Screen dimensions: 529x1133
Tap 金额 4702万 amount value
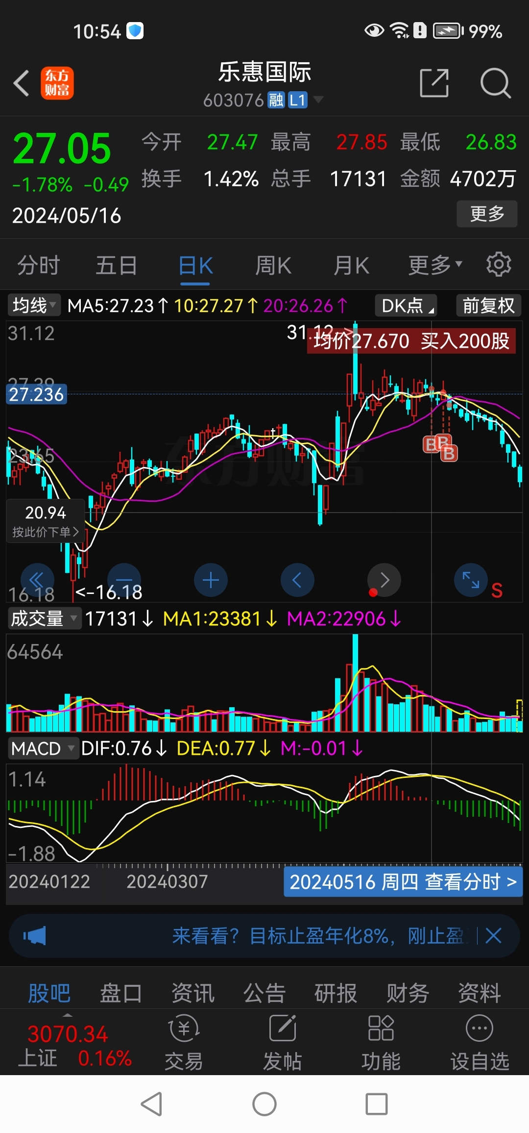pyautogui.click(x=483, y=179)
